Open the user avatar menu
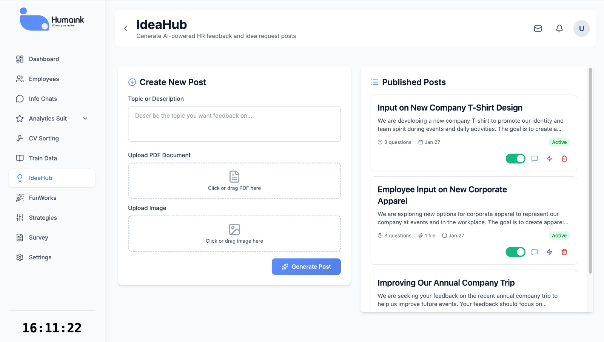Image resolution: width=604 pixels, height=342 pixels. click(x=581, y=28)
